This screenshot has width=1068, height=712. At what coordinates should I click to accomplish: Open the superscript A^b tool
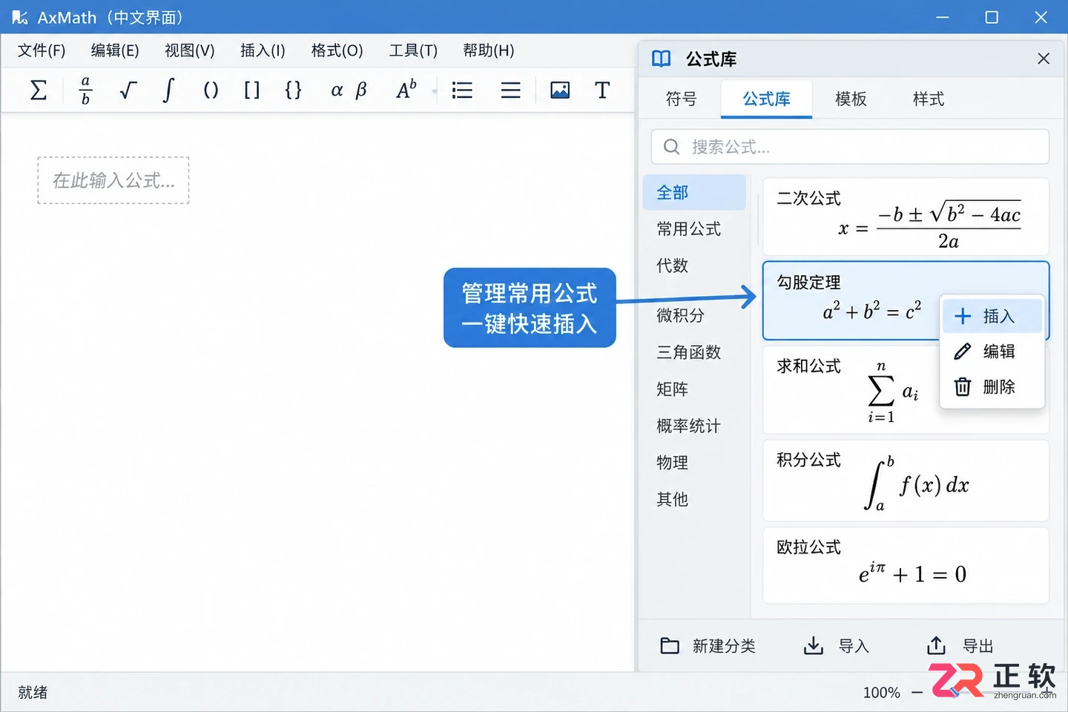(406, 90)
